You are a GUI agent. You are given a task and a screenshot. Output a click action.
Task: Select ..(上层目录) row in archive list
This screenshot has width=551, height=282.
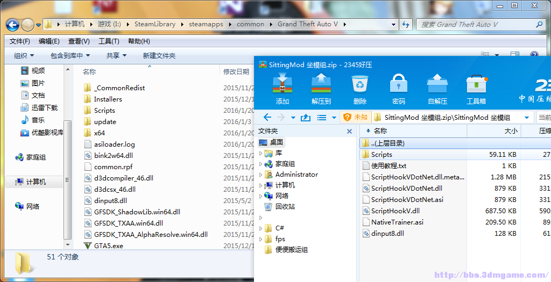pos(455,143)
